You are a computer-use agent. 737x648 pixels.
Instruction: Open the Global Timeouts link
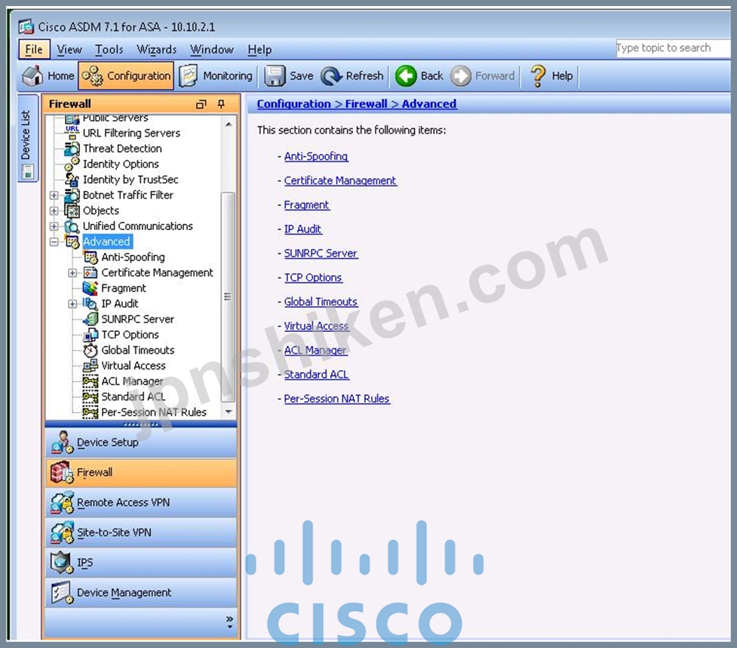click(x=321, y=302)
